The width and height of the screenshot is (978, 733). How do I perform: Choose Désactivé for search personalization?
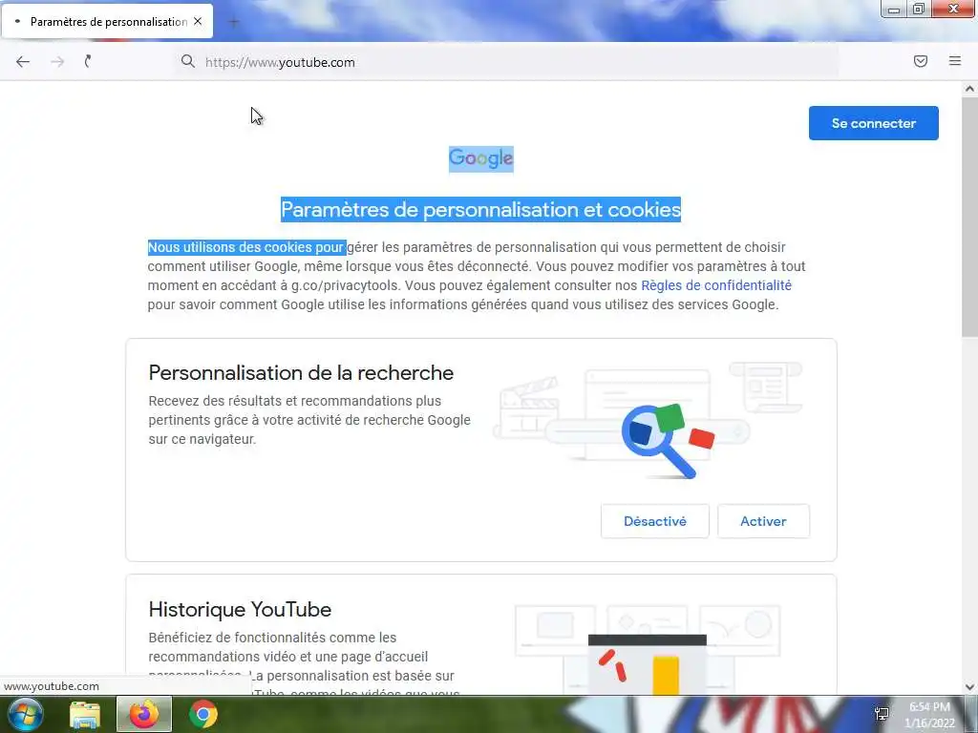tap(655, 521)
